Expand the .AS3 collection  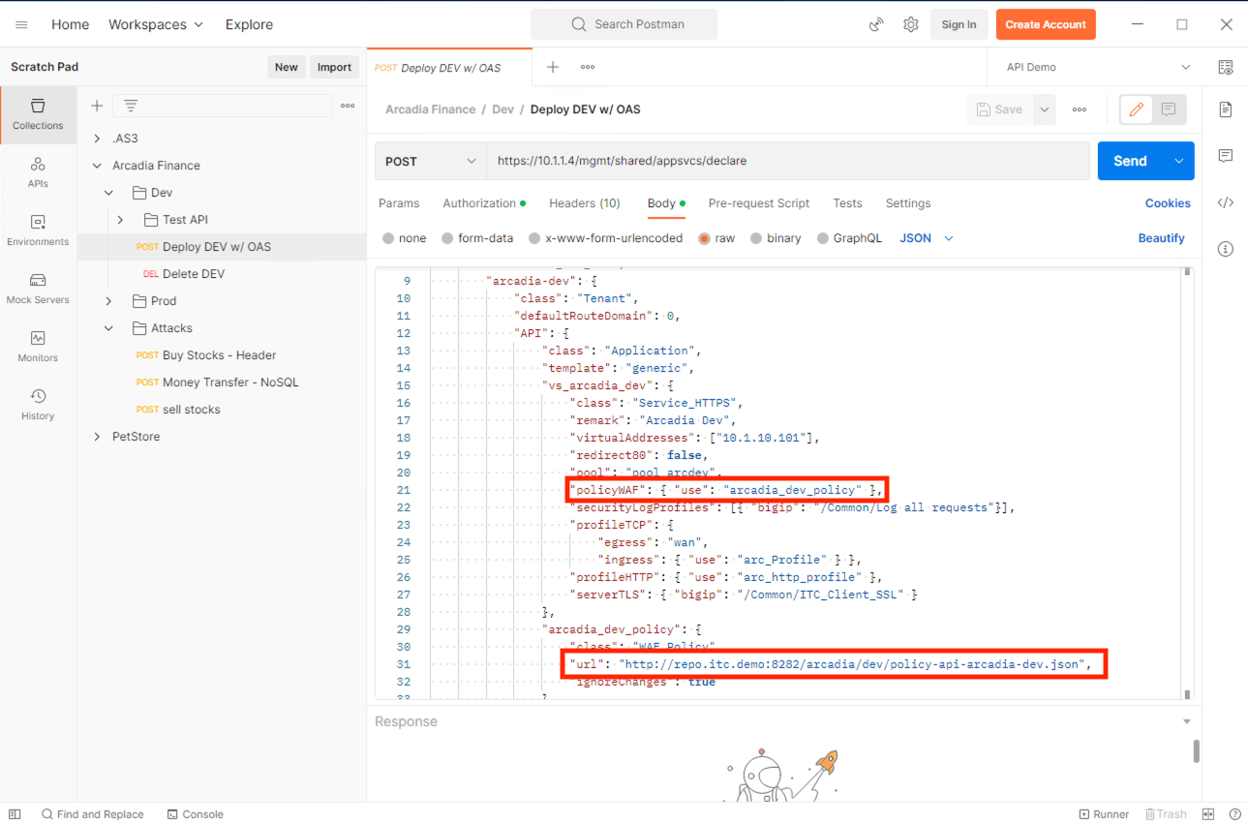click(97, 138)
